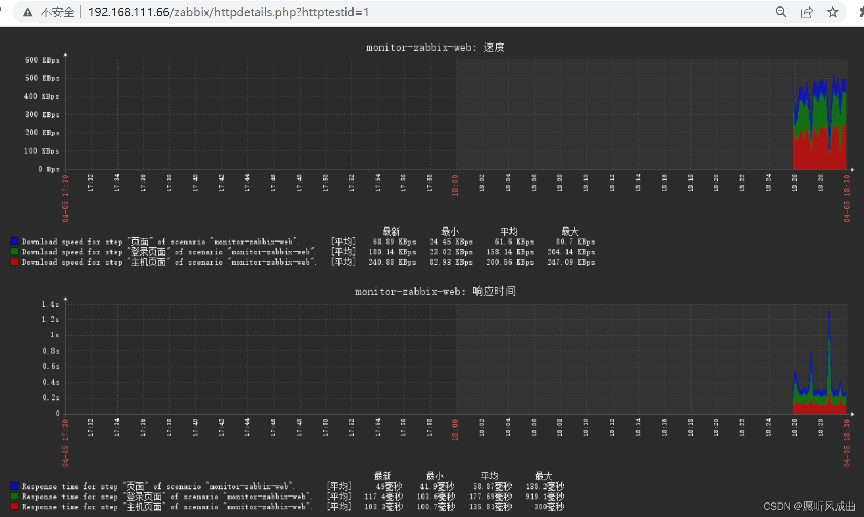Click the minimum speed value 82.93 KBps
This screenshot has width=864, height=517.
click(451, 263)
